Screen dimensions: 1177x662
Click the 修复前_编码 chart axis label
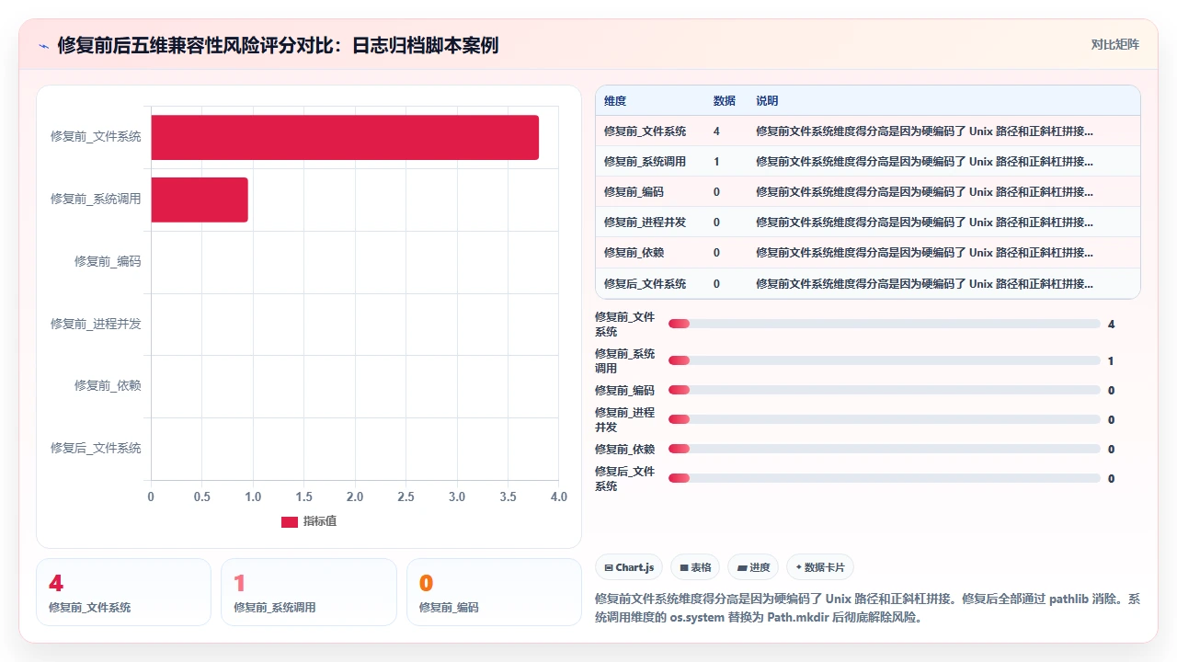click(x=108, y=261)
